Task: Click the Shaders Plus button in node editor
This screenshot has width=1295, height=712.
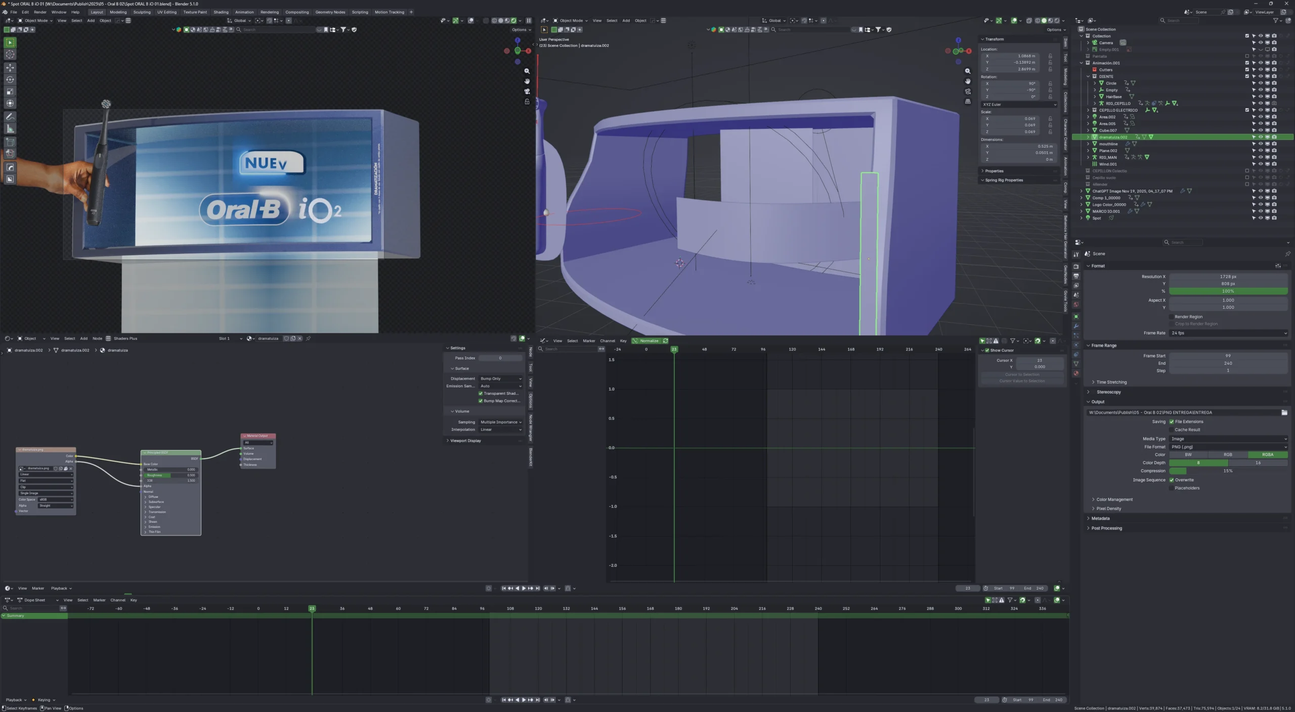Action: click(125, 339)
